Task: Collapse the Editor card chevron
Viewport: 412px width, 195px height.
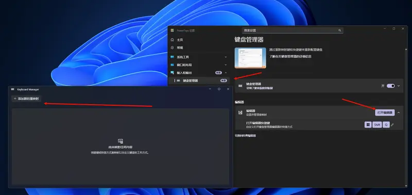Action: [x=399, y=112]
